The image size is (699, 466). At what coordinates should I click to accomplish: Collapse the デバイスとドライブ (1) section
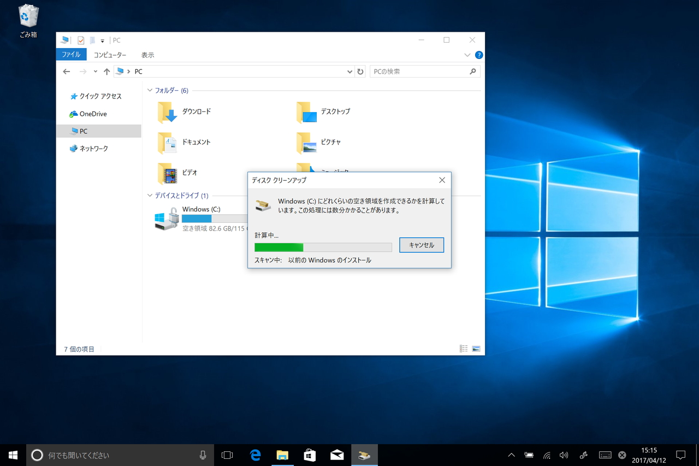149,196
